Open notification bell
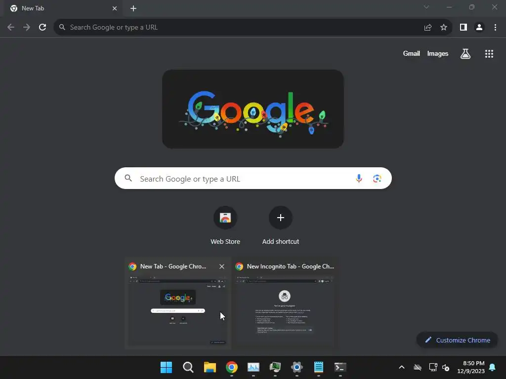The height and width of the screenshot is (379, 506). pyautogui.click(x=492, y=367)
